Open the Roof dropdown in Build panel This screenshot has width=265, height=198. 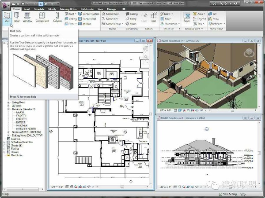coord(69,14)
